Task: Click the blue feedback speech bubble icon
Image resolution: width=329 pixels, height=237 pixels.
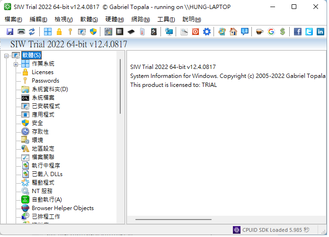Action: [245, 32]
